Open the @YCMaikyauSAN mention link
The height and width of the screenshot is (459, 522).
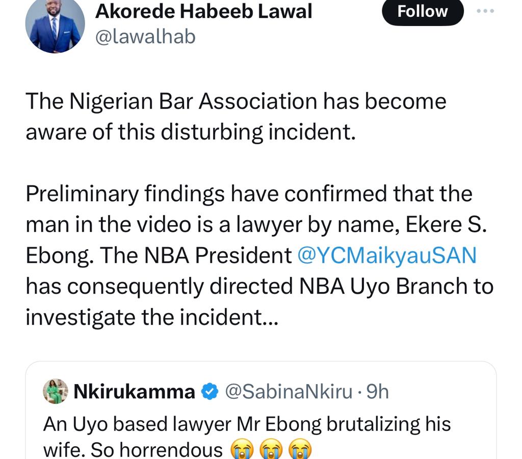(x=386, y=255)
